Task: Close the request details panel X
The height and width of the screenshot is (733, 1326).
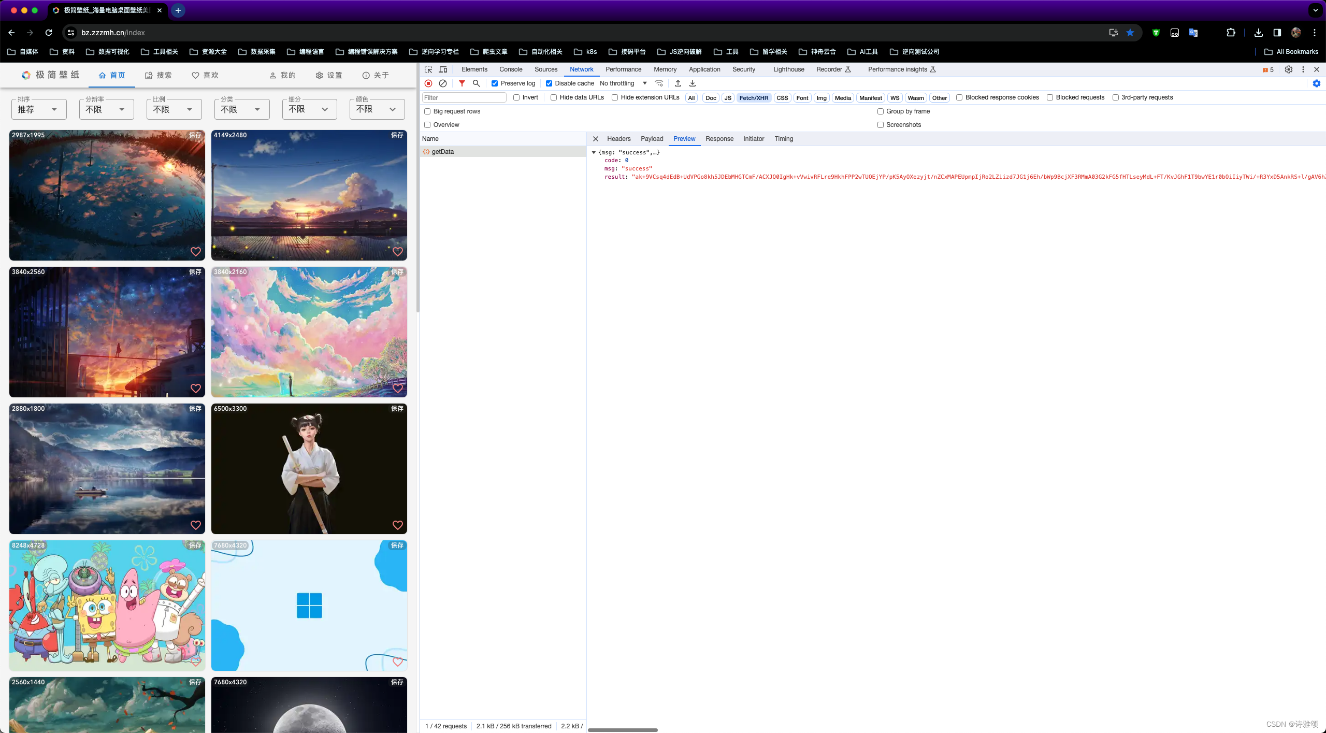Action: click(x=596, y=139)
